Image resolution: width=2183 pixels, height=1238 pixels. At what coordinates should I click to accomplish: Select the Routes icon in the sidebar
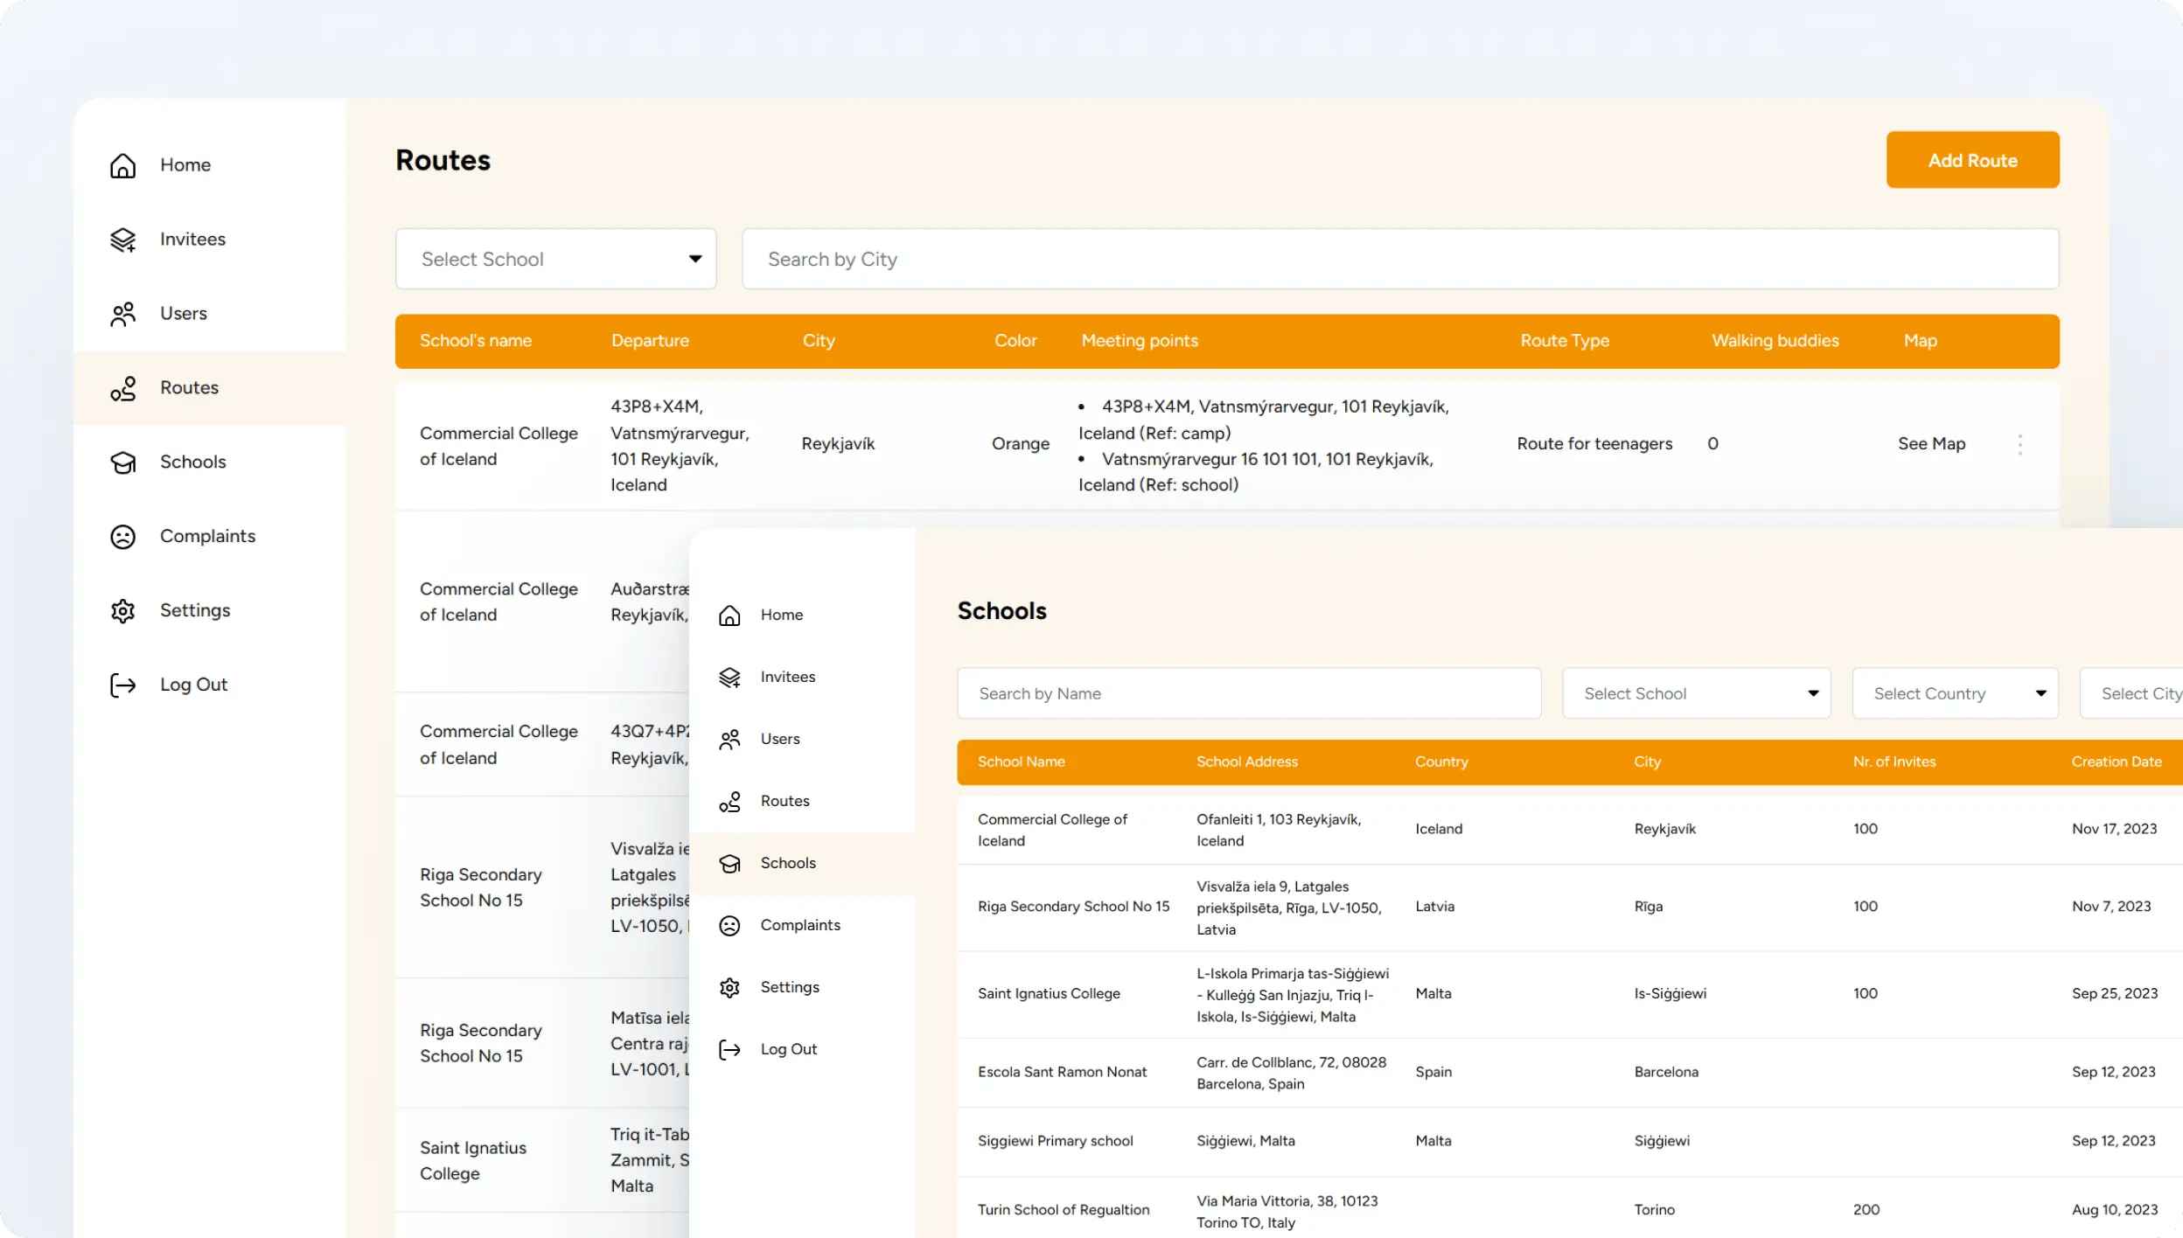(x=123, y=388)
